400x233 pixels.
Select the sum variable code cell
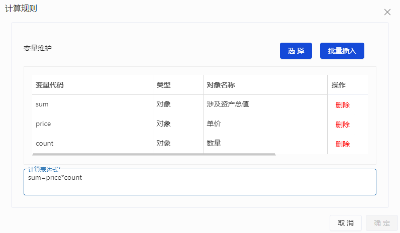(x=42, y=104)
